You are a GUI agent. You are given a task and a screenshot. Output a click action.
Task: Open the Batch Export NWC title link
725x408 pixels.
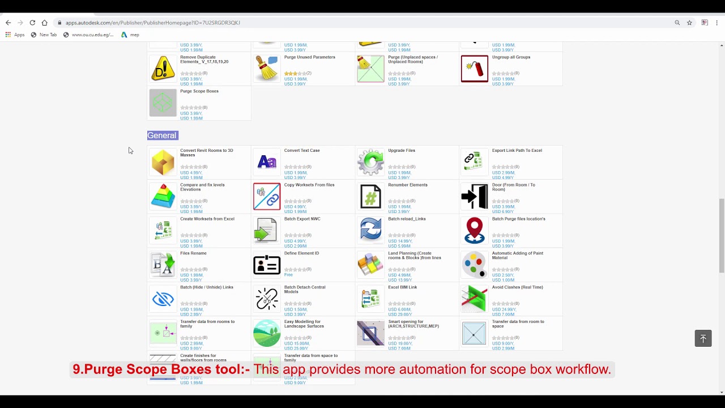tap(302, 219)
